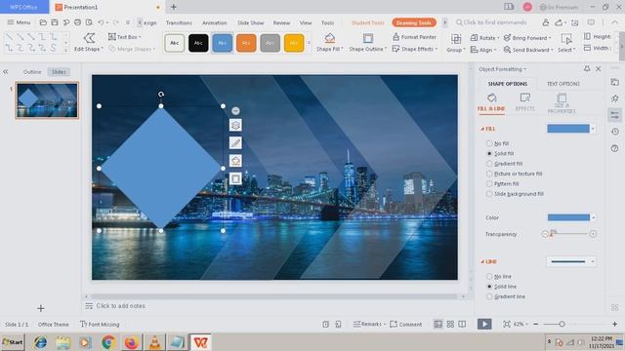The image size is (625, 351).
Task: Open the Edit Shape tool
Action: pos(89,43)
